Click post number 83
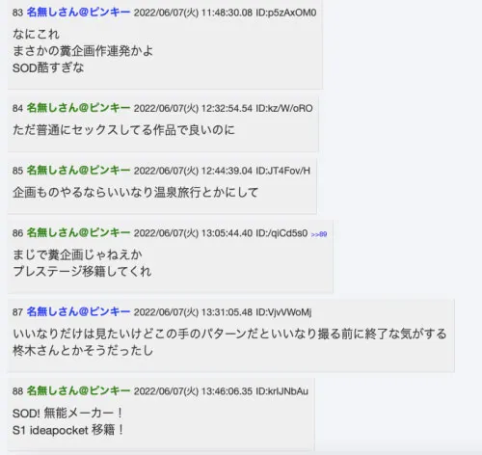This screenshot has height=455, width=482. pos(17,13)
